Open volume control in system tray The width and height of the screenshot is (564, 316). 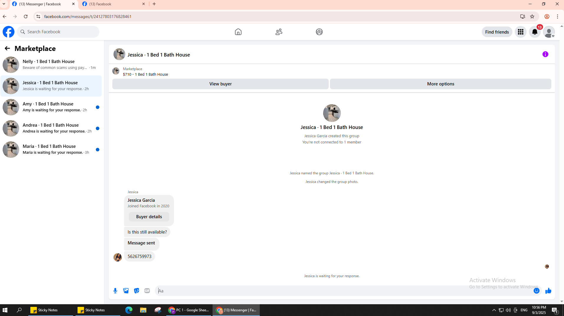508,310
